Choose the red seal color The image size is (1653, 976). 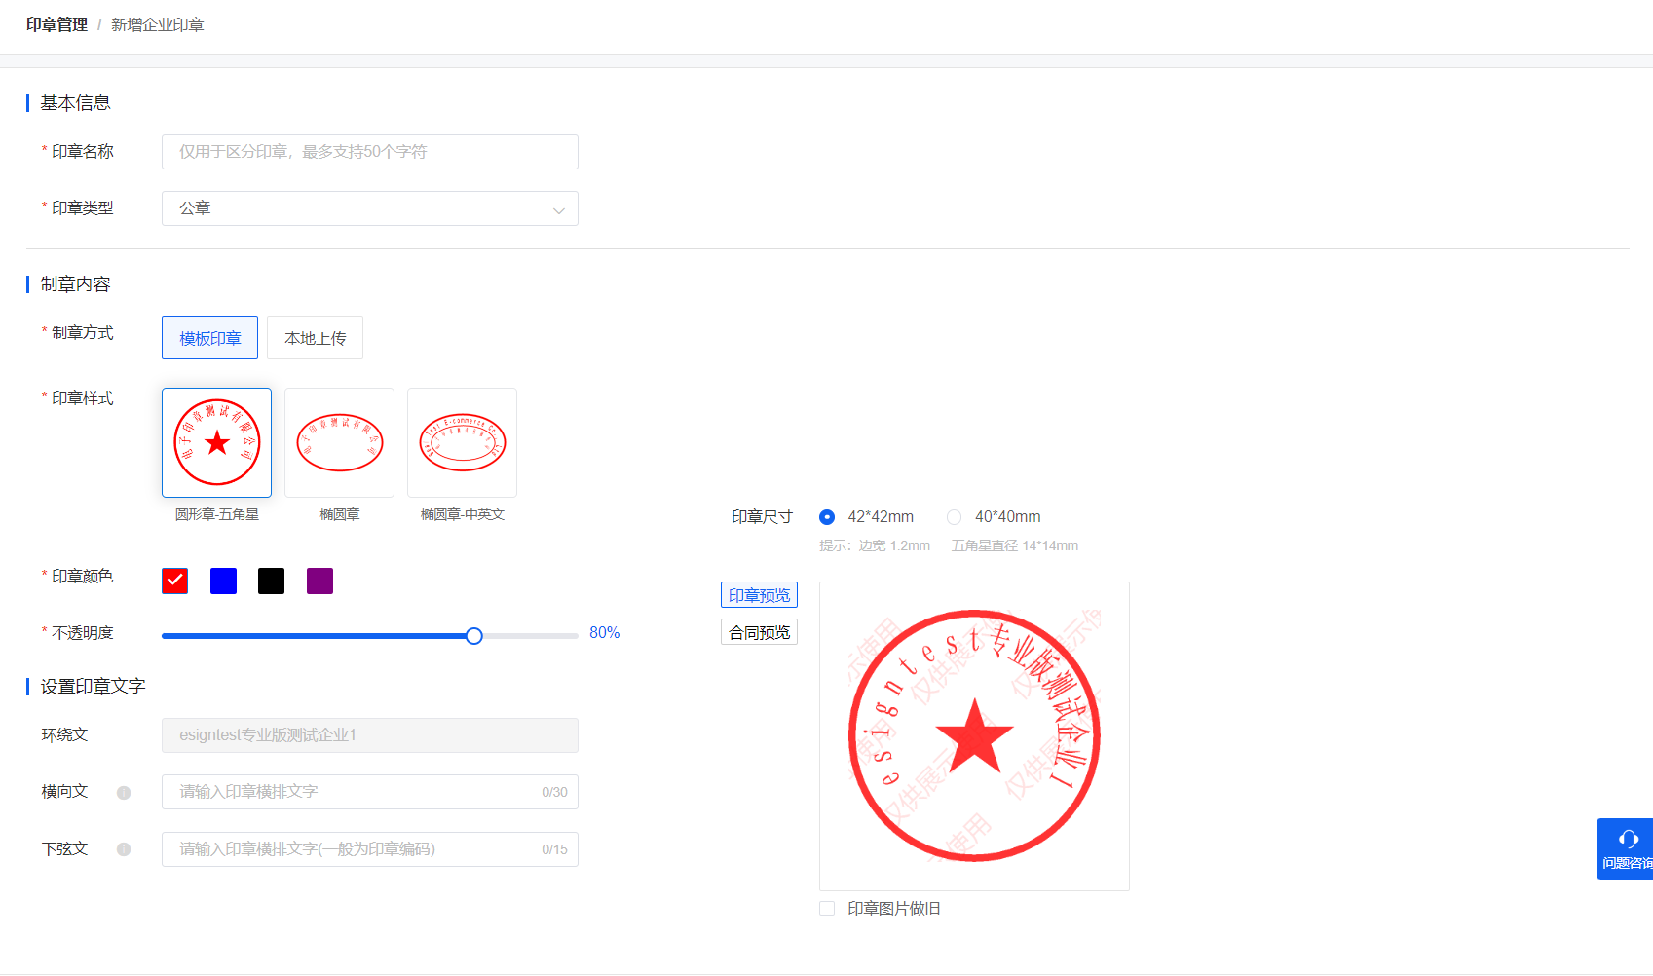175,581
